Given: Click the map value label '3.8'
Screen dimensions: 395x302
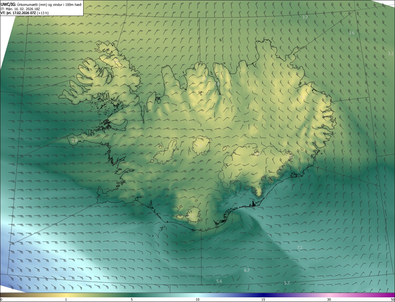Looking at the screenshot, I should [x=217, y=84].
